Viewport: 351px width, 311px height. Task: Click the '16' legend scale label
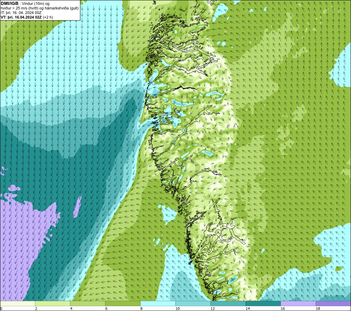(x=283, y=309)
